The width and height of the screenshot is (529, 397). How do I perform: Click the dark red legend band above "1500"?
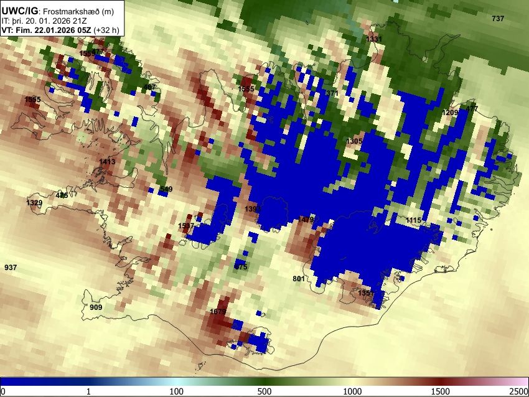coord(440,382)
